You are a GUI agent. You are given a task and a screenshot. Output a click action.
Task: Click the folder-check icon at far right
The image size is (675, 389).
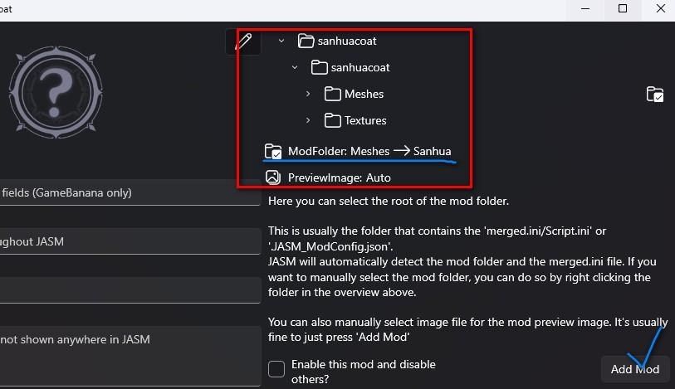655,94
